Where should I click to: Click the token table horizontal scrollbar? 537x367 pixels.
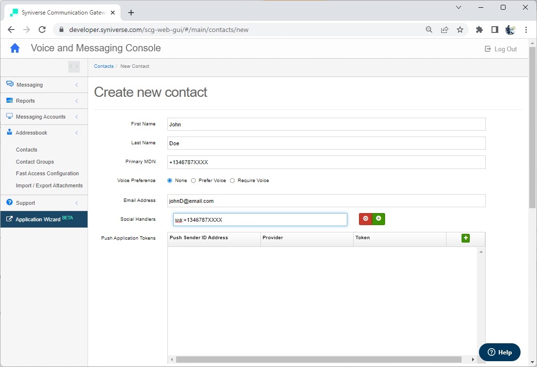pyautogui.click(x=318, y=359)
